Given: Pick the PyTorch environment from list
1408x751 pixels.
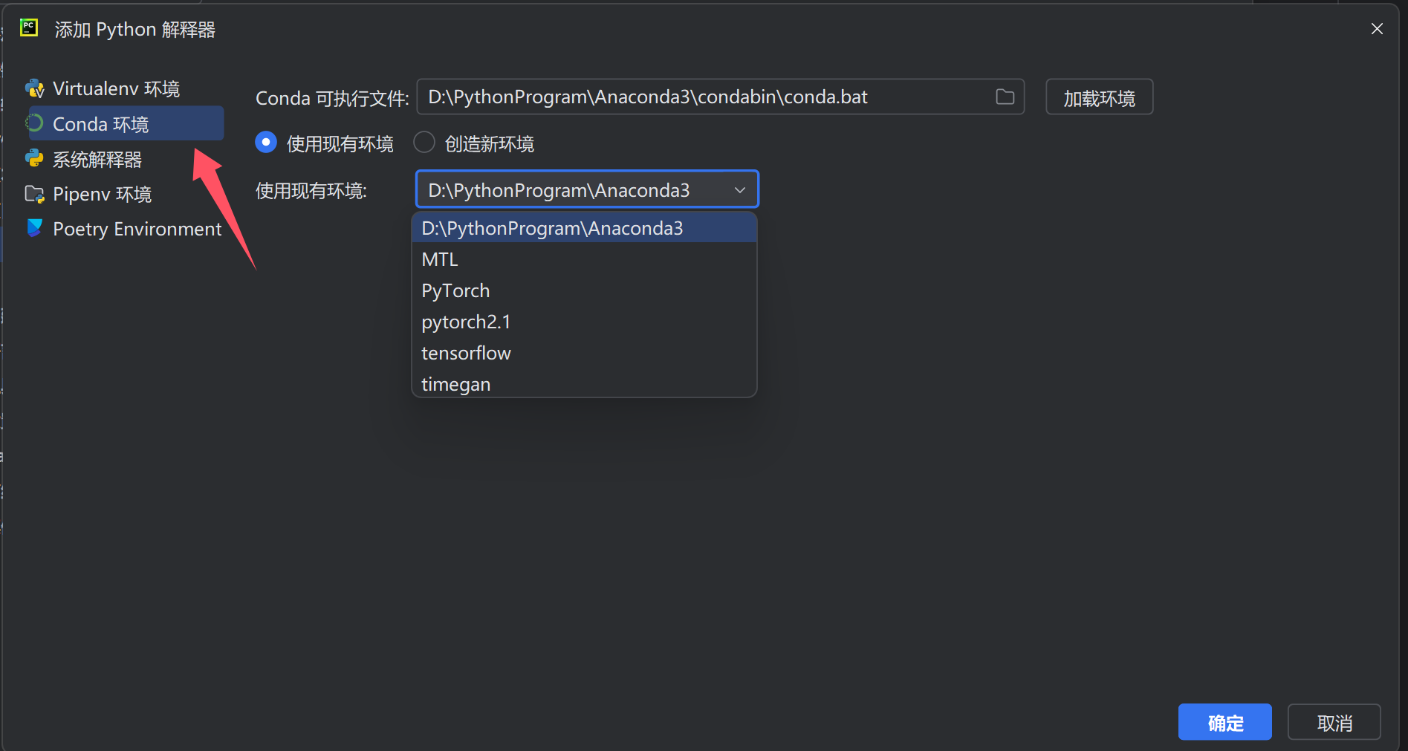Looking at the screenshot, I should pos(584,290).
